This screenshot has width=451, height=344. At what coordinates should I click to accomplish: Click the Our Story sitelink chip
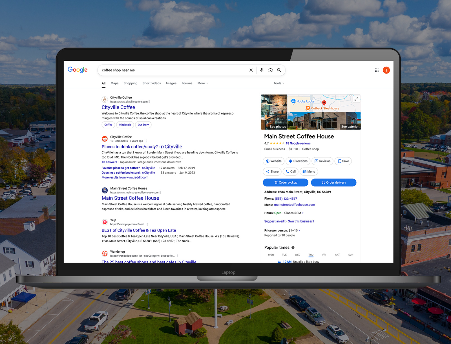click(x=143, y=125)
